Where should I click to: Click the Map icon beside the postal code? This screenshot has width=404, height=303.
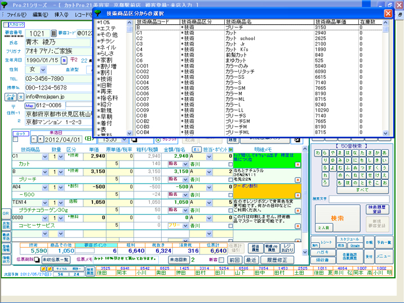click(30, 105)
